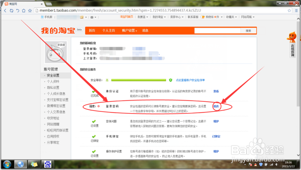Open the folder explorer taskbar icon

pos(34,164)
